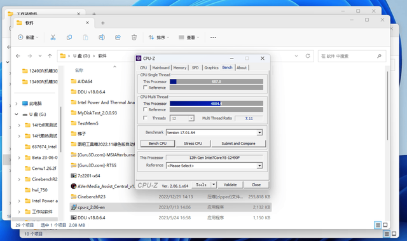Go up one folder level arrow
Screen dimensions: 407x241
click(x=50, y=56)
